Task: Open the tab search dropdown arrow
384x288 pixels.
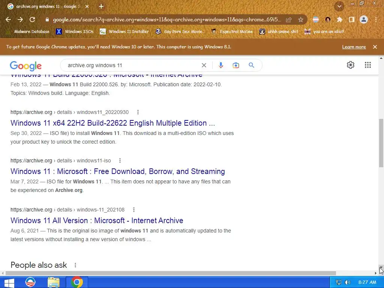Action: tap(339, 6)
